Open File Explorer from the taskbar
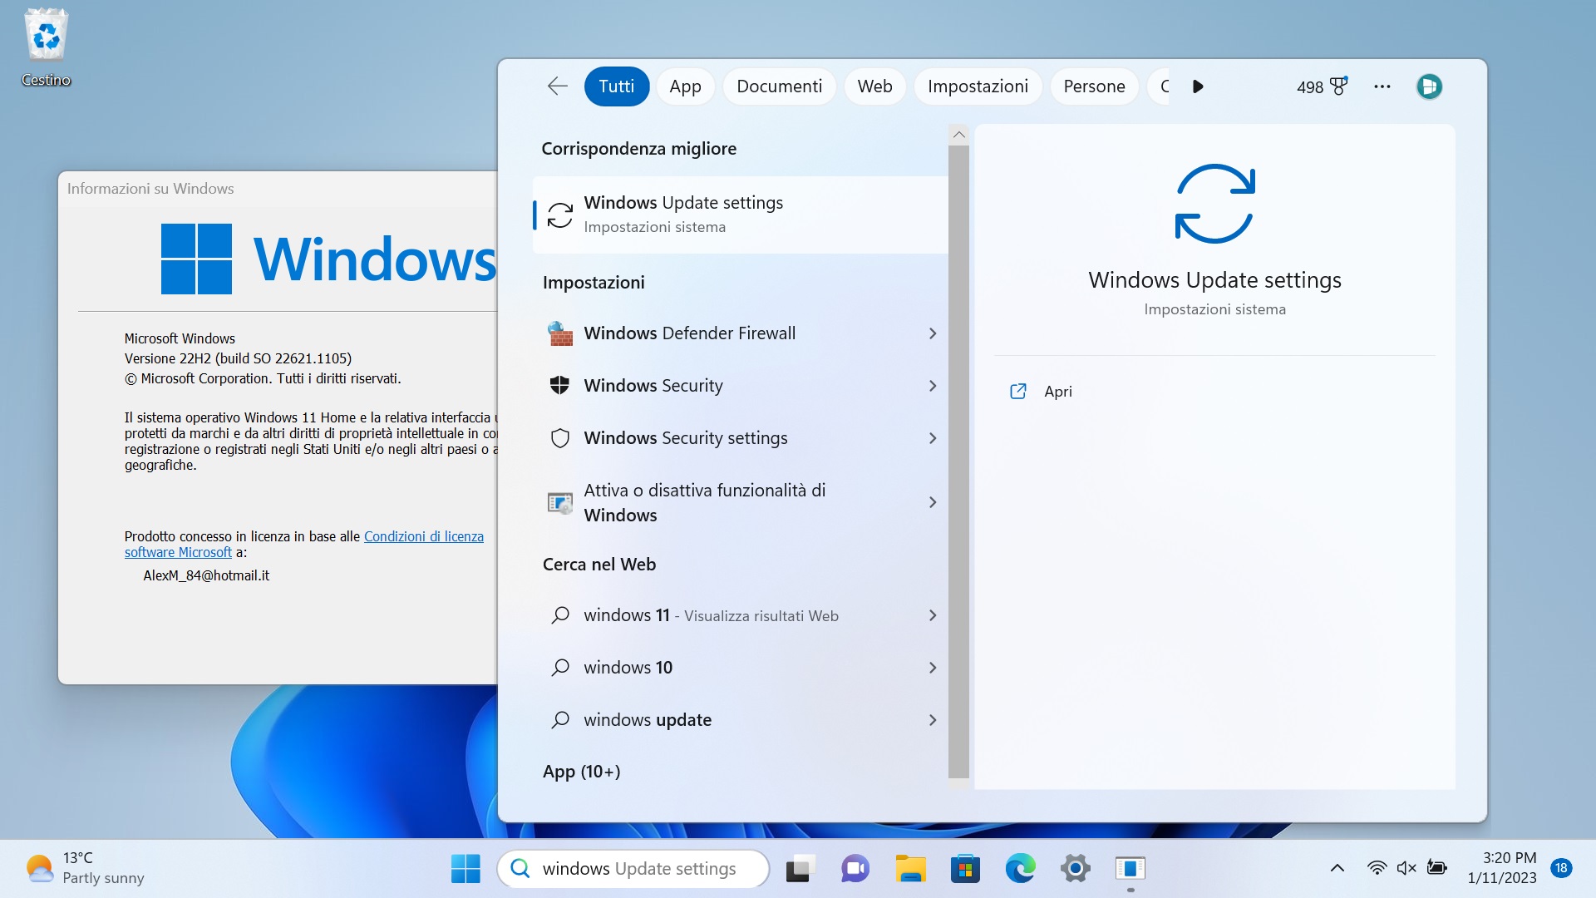The height and width of the screenshot is (898, 1596). (x=910, y=869)
